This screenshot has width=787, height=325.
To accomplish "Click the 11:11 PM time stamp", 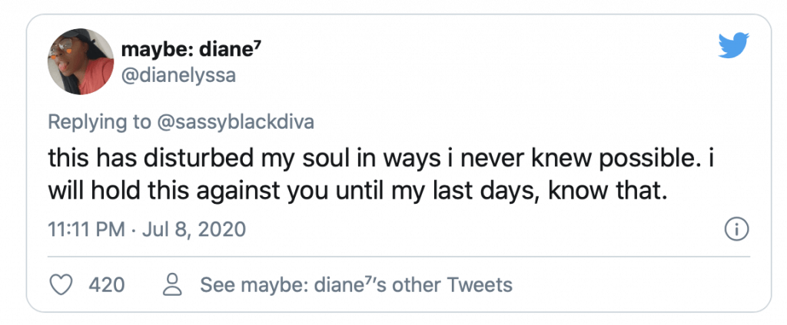I will click(x=86, y=230).
